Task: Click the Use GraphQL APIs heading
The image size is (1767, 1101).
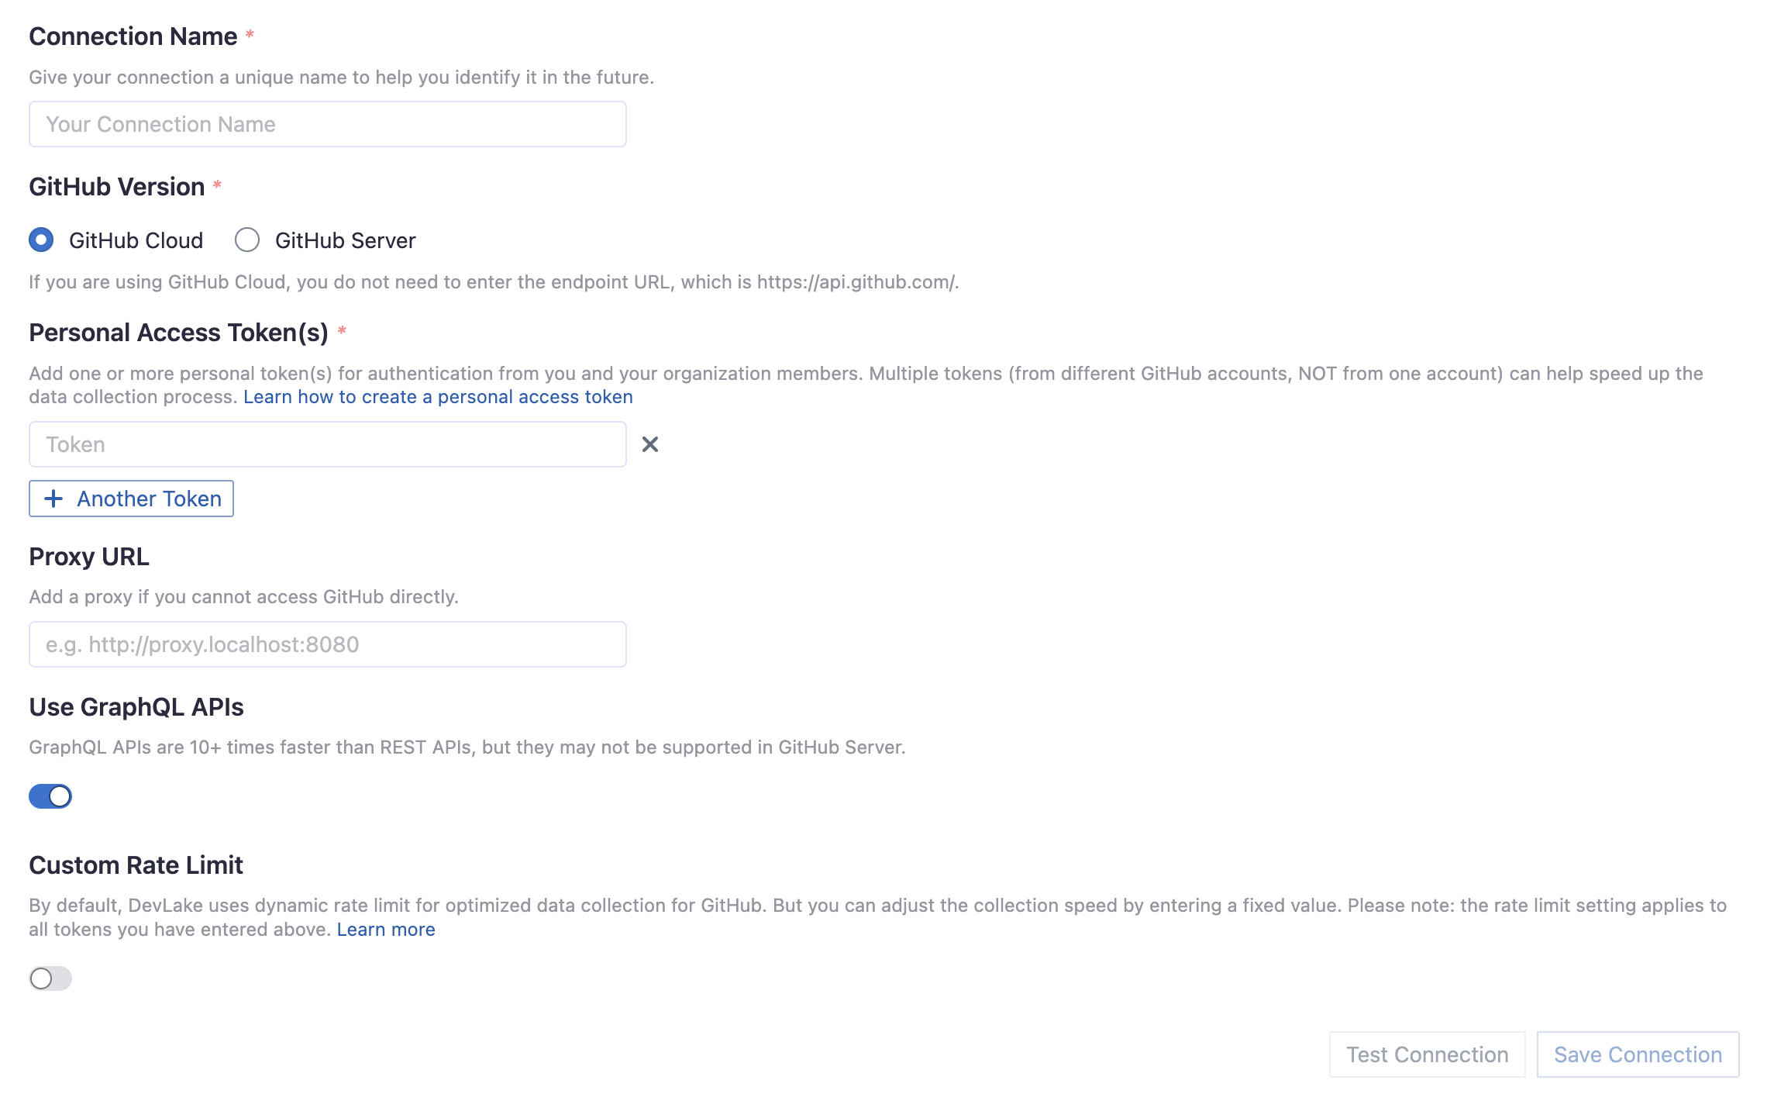Action: pos(136,707)
